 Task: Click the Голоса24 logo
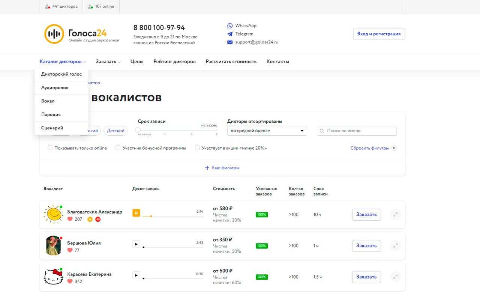tap(82, 34)
